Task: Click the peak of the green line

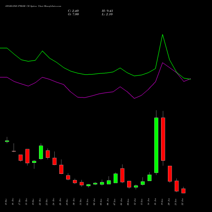Action: click(x=162, y=34)
